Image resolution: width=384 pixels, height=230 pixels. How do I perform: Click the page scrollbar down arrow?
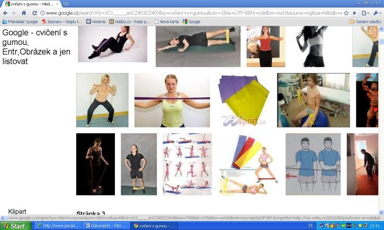tap(381, 213)
